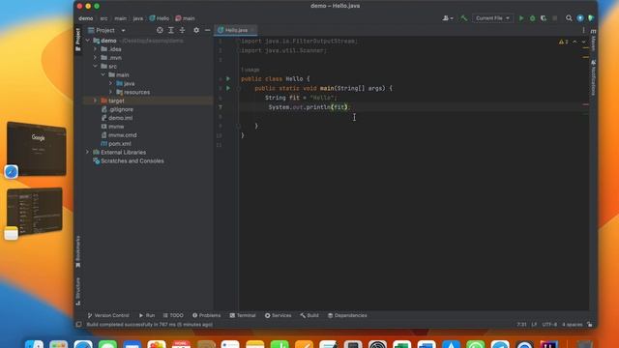This screenshot has height=348, width=619.
Task: Open the Current File run configuration dropdown
Action: coord(492,18)
